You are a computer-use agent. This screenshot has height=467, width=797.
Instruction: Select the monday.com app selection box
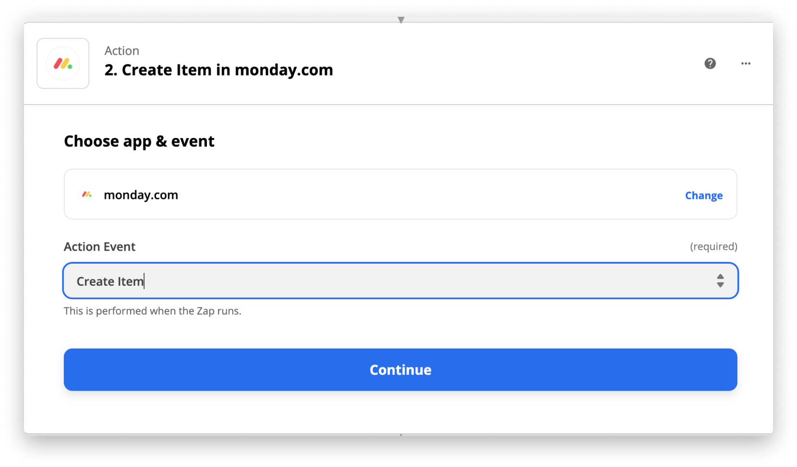[400, 194]
